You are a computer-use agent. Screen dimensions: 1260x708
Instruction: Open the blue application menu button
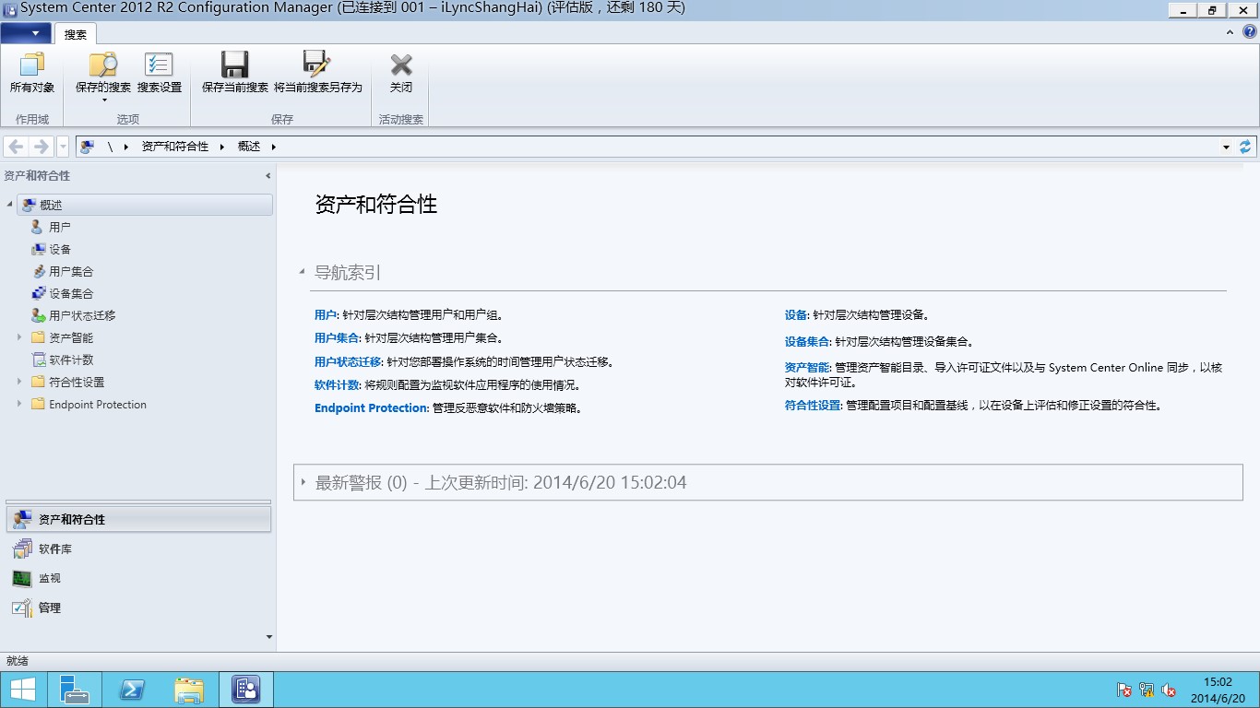26,33
